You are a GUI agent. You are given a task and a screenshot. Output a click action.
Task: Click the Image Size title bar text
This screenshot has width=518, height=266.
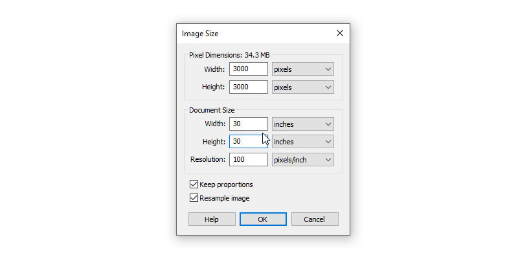[x=200, y=34]
